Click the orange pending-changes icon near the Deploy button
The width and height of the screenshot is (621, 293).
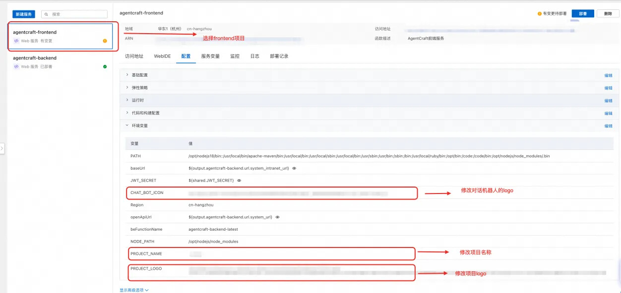(540, 14)
